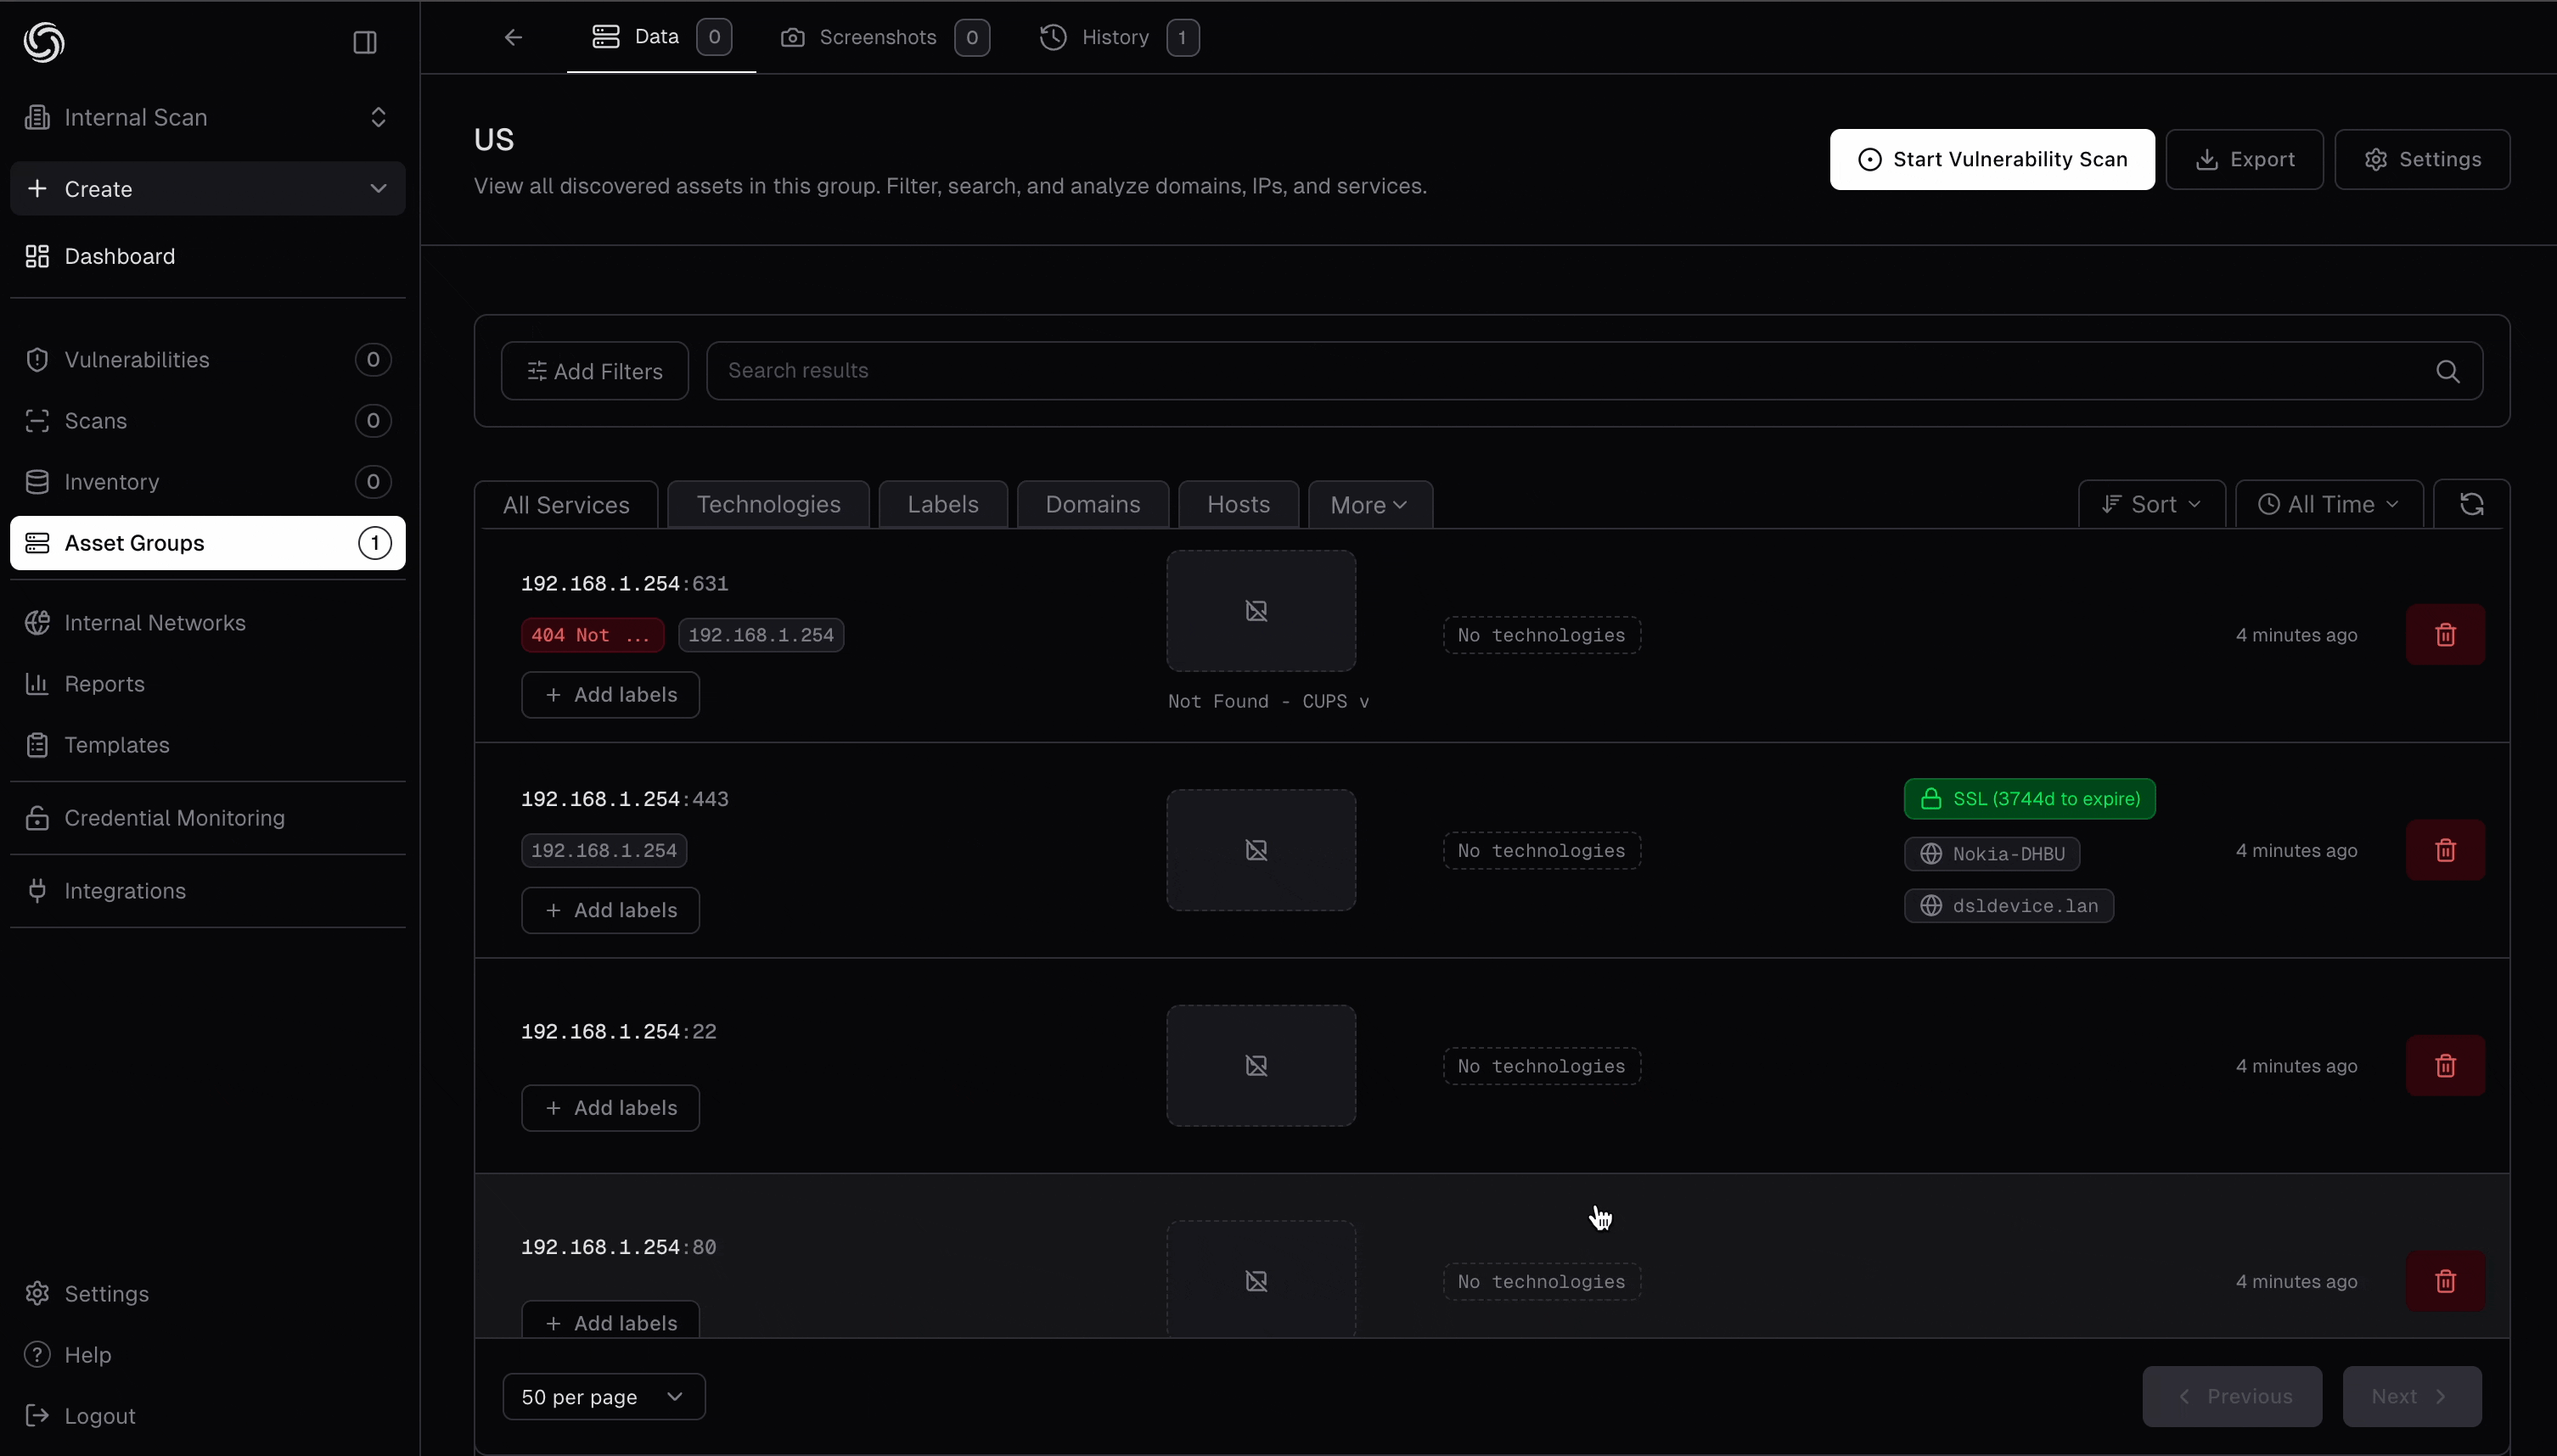Go to the Next results page
The image size is (2557, 1456).
click(2411, 1397)
